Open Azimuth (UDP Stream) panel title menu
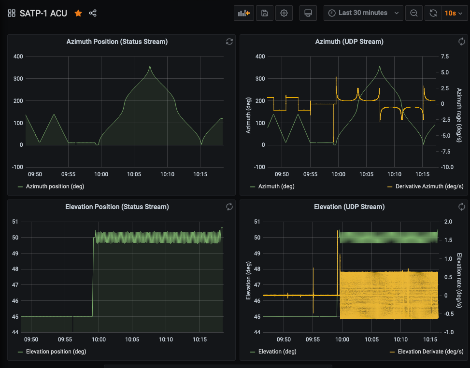This screenshot has width=470, height=368. [349, 42]
